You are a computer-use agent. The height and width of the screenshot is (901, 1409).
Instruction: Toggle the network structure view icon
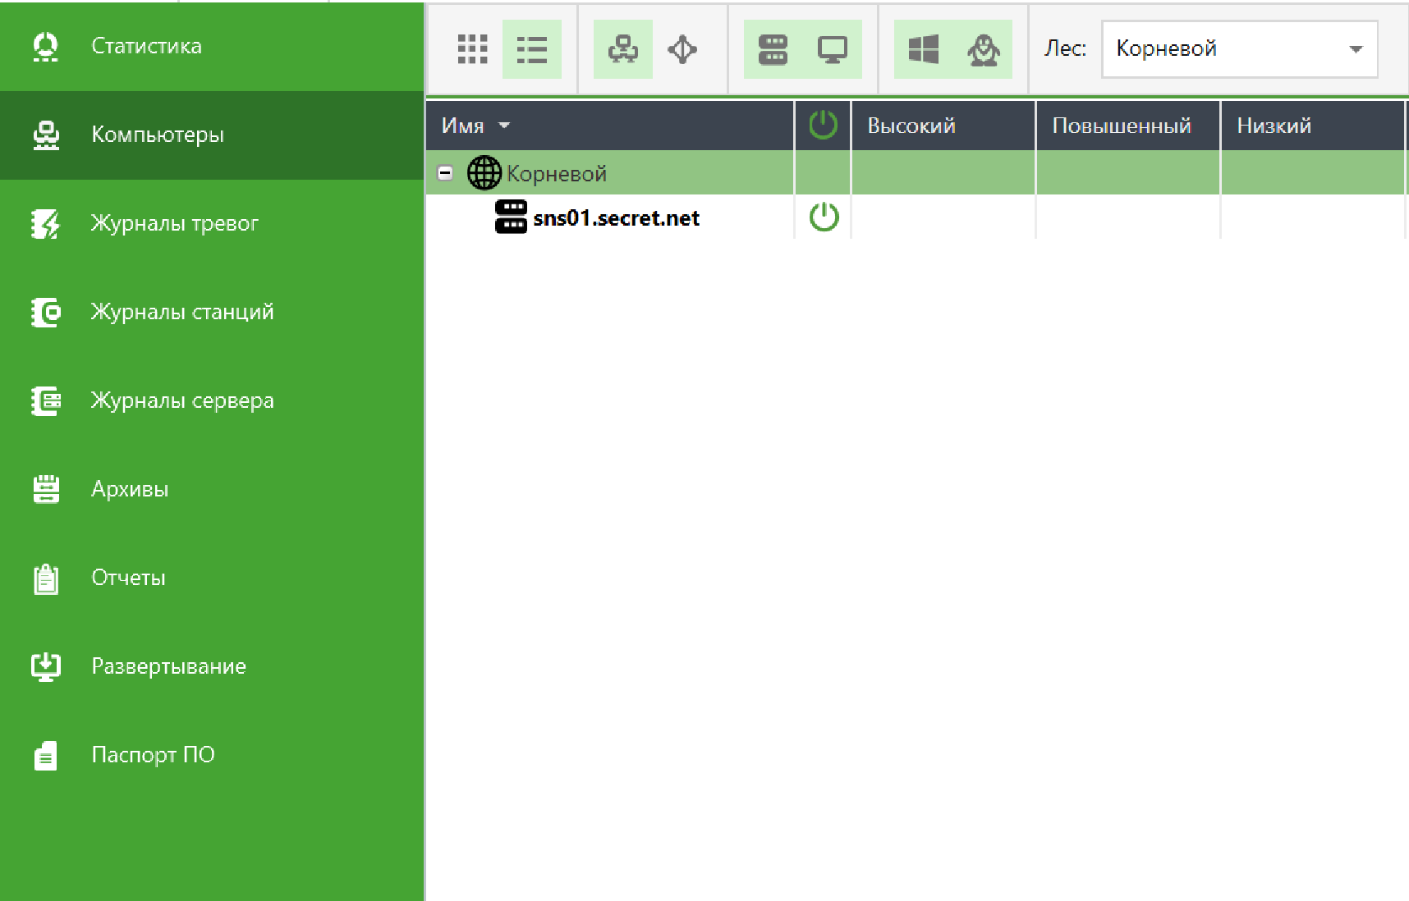pyautogui.click(x=623, y=49)
